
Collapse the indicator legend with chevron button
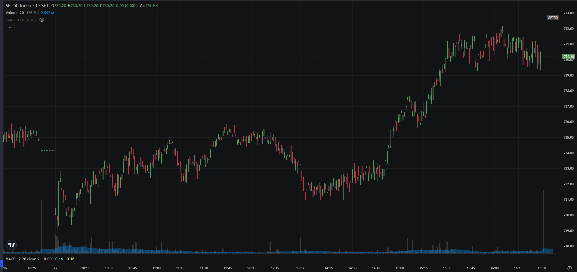click(x=10, y=27)
